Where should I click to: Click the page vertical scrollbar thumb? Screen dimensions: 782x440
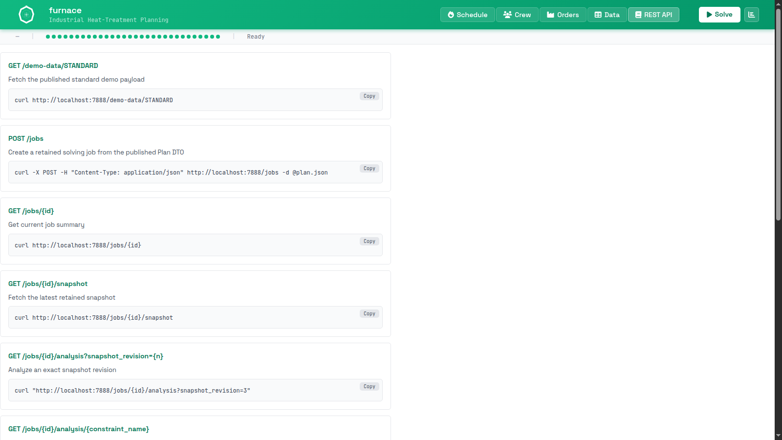[778, 115]
